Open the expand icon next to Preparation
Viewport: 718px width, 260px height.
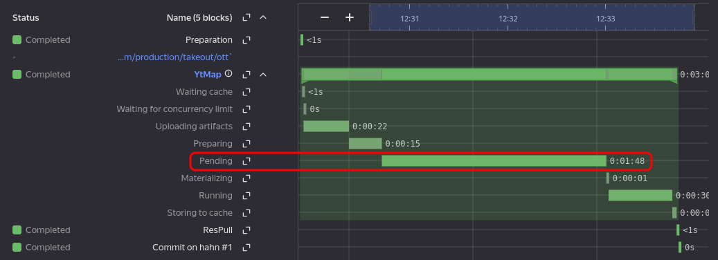pyautogui.click(x=246, y=40)
